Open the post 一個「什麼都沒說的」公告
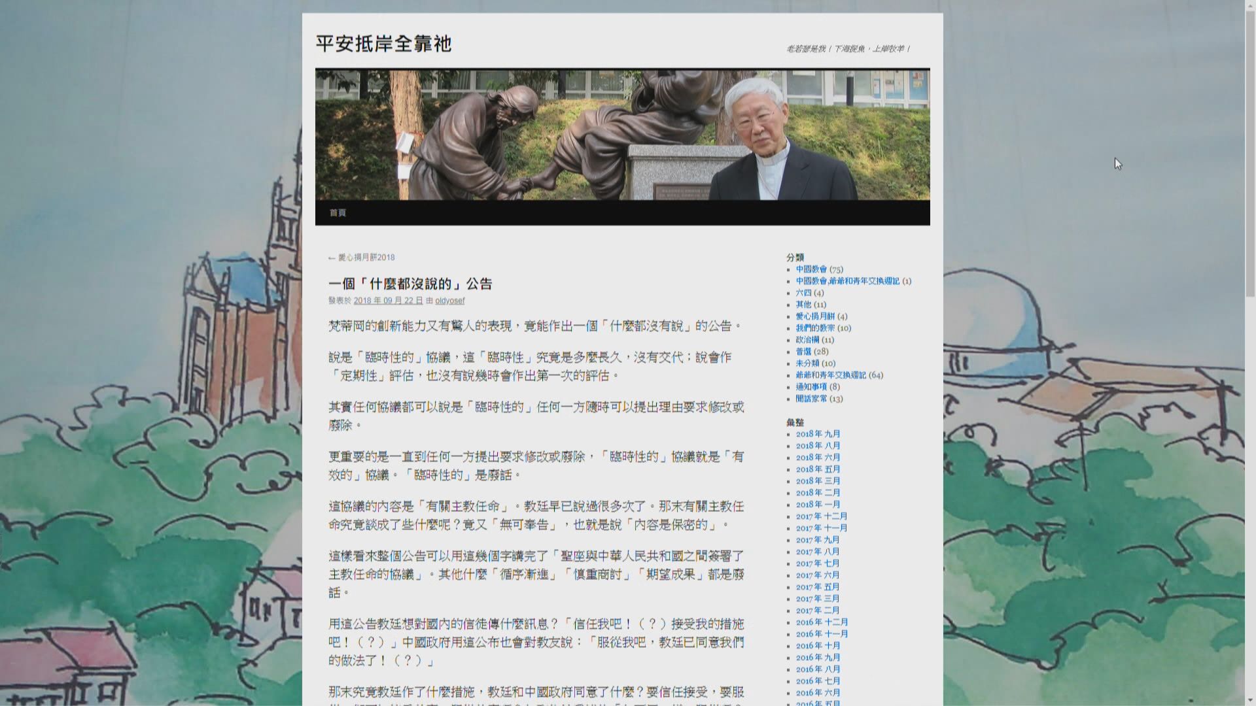1256x706 pixels. click(x=411, y=284)
